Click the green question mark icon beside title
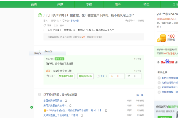Screen dimensions: 178x118 pyautogui.click(x=40, y=15)
